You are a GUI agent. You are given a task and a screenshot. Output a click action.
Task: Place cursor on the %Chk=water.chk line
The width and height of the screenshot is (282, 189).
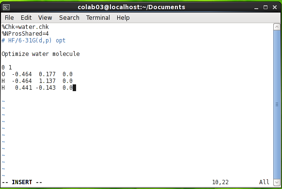point(25,27)
